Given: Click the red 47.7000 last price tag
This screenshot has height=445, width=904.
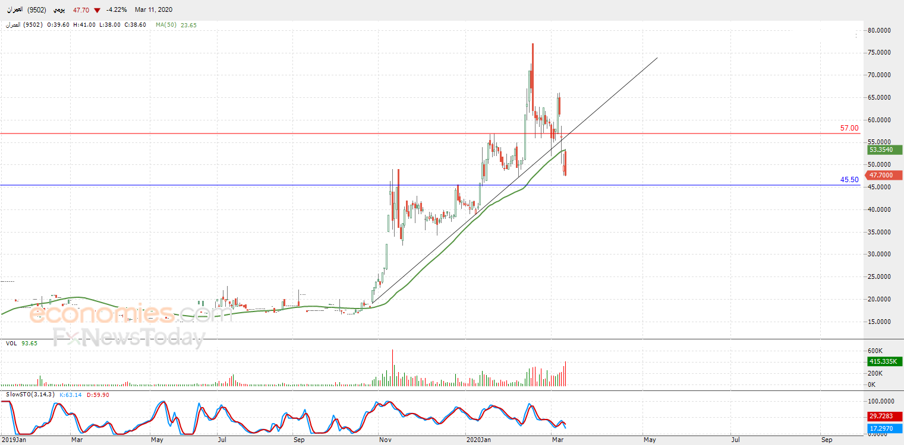Looking at the screenshot, I should click(884, 175).
